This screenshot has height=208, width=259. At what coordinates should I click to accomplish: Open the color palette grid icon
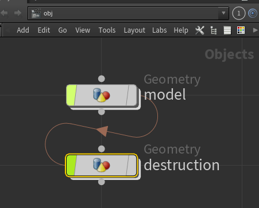tap(241, 30)
